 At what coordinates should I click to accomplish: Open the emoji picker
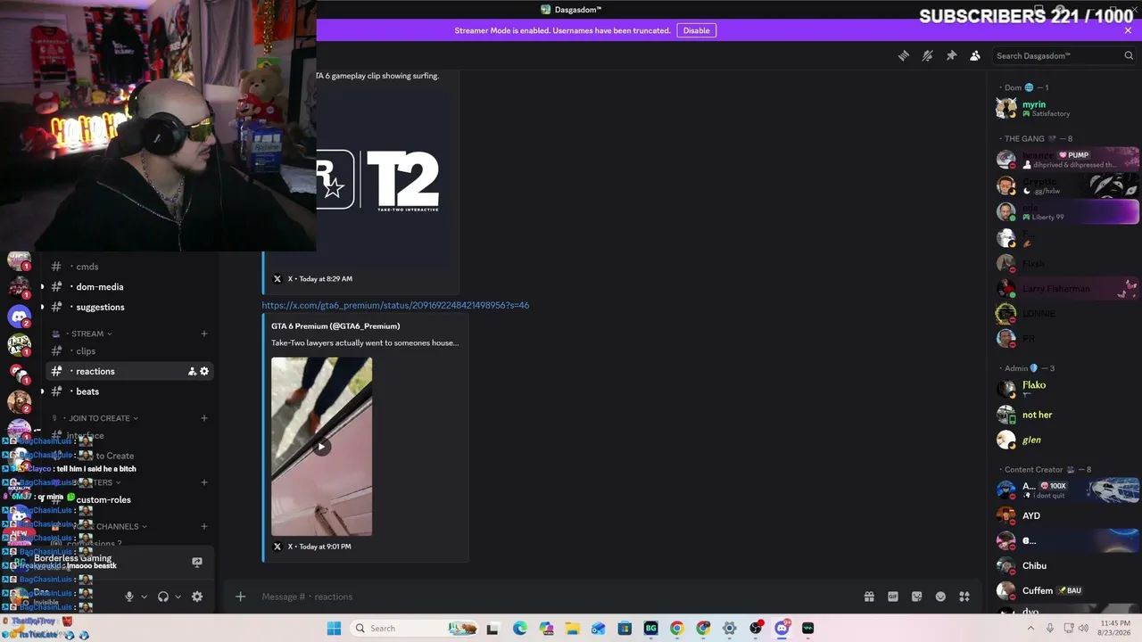[940, 597]
